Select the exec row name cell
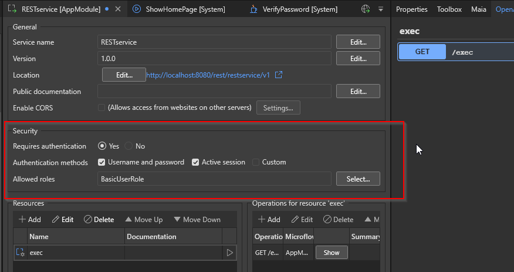Image resolution: width=514 pixels, height=272 pixels. point(76,253)
